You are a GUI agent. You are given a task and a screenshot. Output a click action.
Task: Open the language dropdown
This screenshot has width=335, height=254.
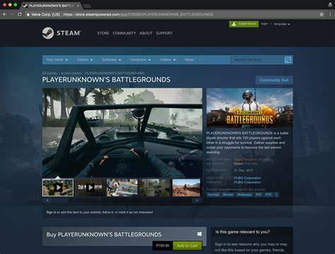[282, 24]
